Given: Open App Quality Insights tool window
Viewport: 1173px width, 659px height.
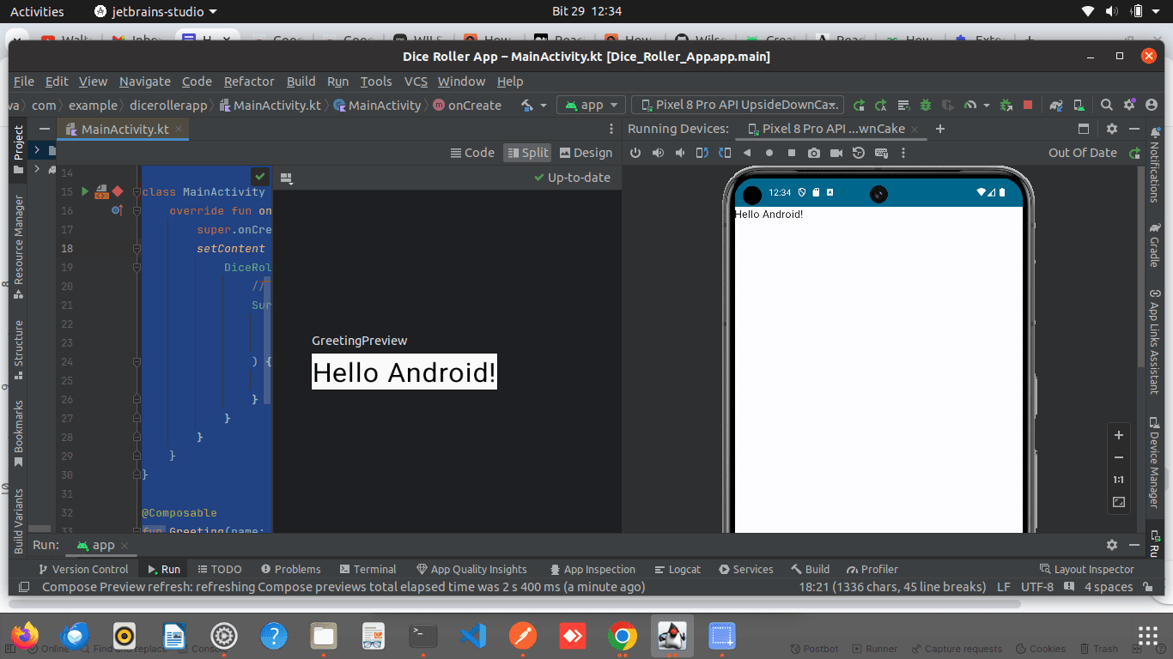Looking at the screenshot, I should pyautogui.click(x=471, y=569).
